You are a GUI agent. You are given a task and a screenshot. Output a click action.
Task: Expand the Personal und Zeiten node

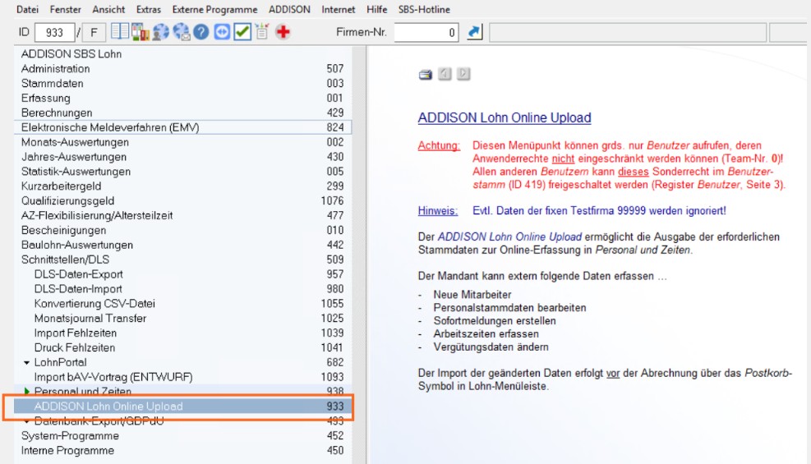pyautogui.click(x=26, y=391)
